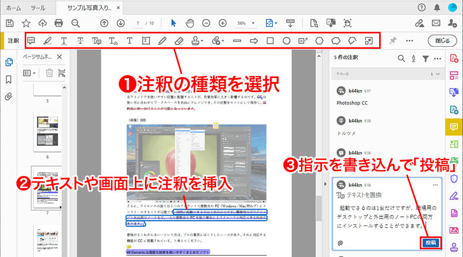Send file by email envelope icon
This screenshot has width=463, height=257.
(x=436, y=23)
